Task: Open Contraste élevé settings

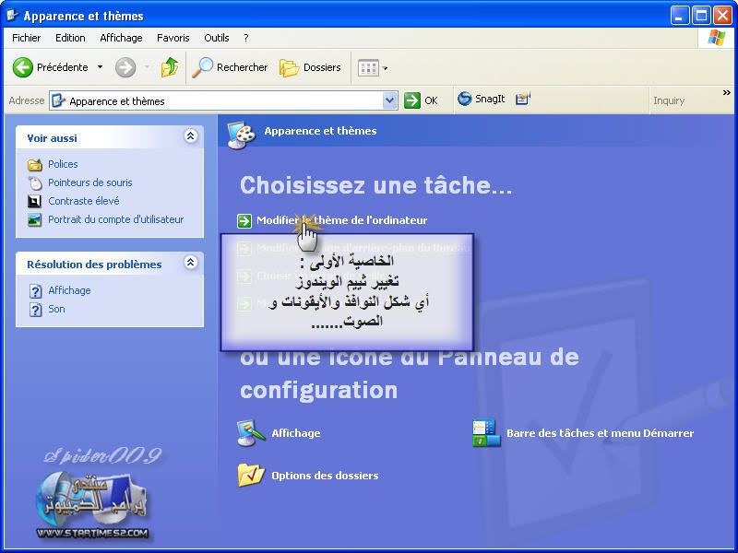Action: 84,201
